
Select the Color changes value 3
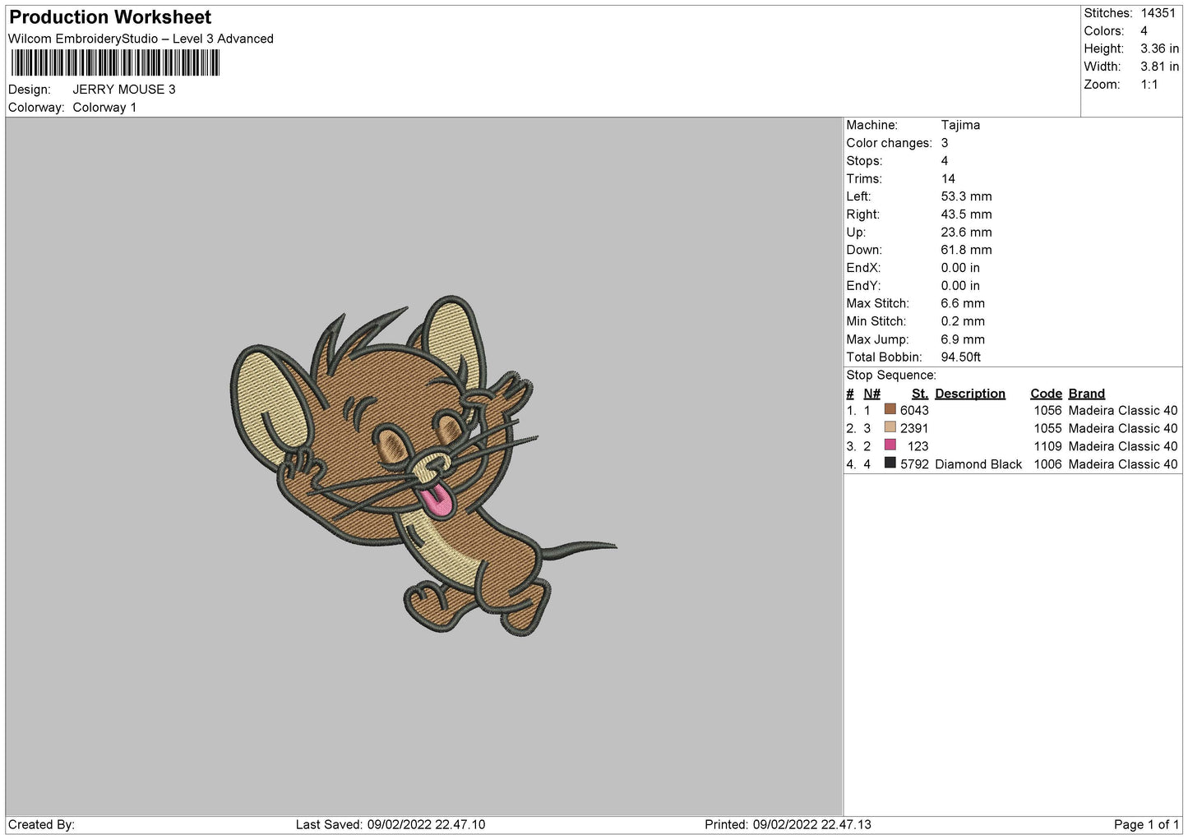(x=945, y=143)
